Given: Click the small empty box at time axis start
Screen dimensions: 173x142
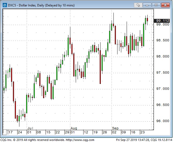Looking at the screenshot, I should pos(5,132).
